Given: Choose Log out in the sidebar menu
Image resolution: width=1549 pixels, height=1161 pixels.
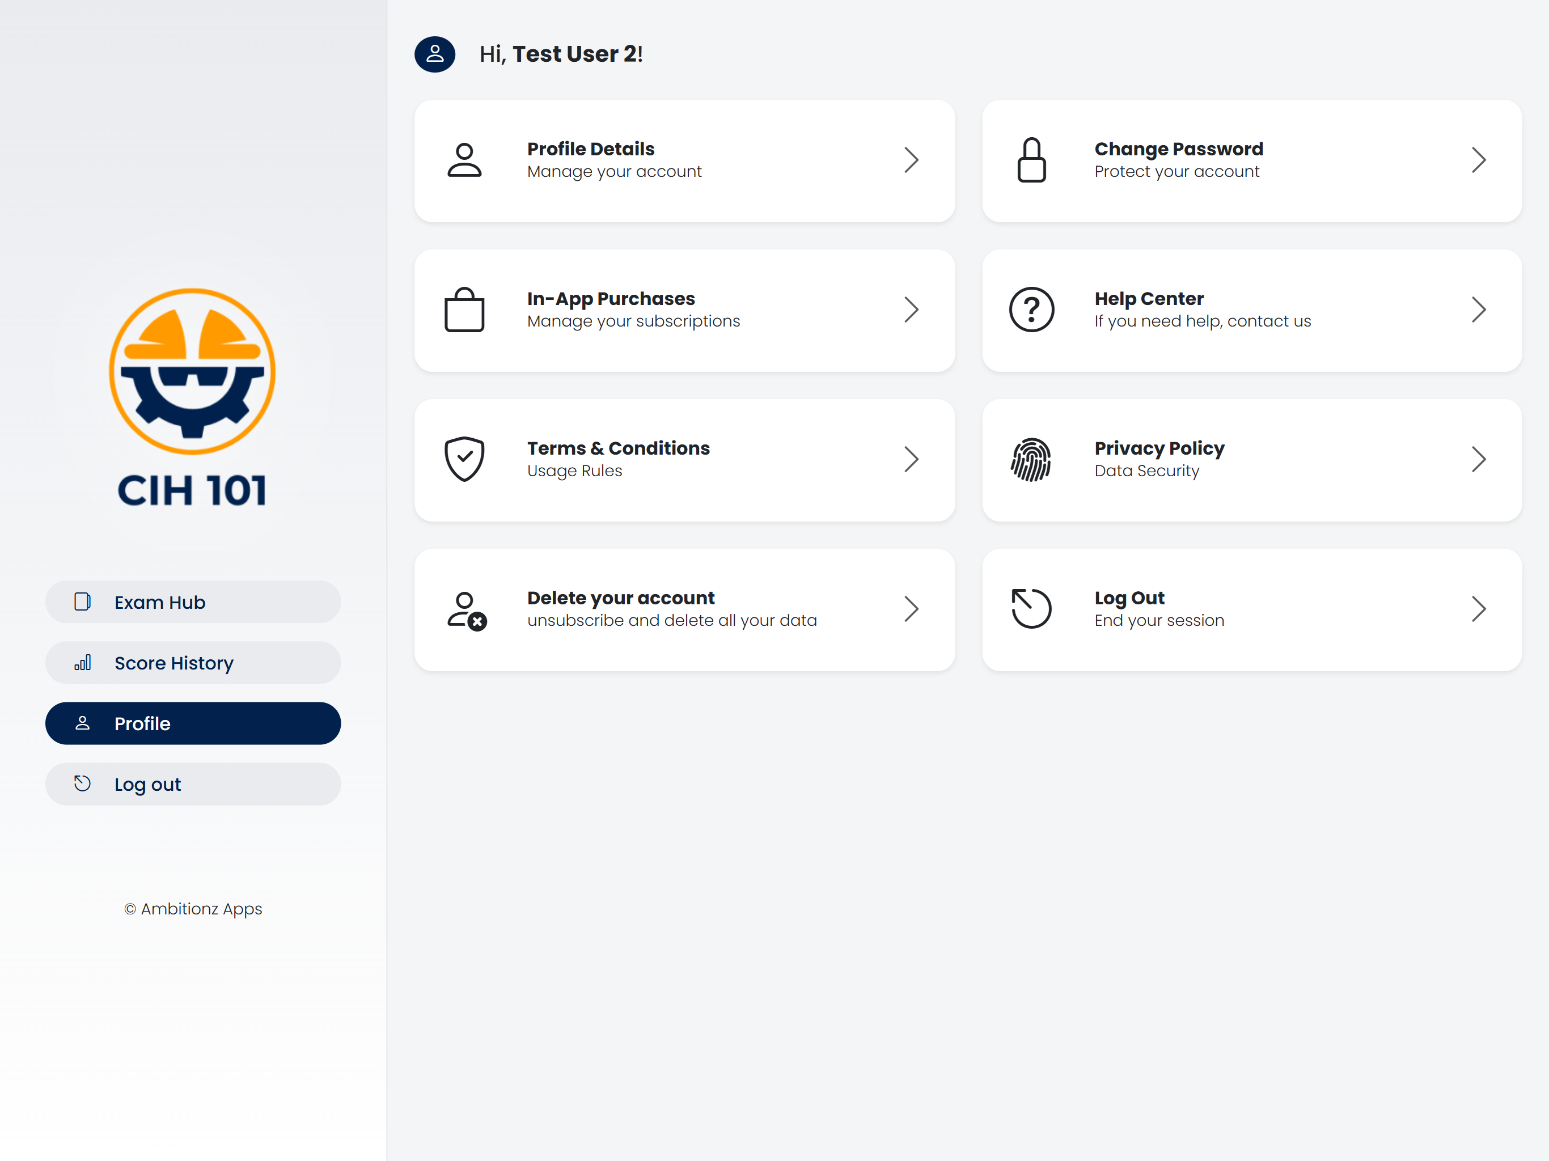Looking at the screenshot, I should (193, 783).
